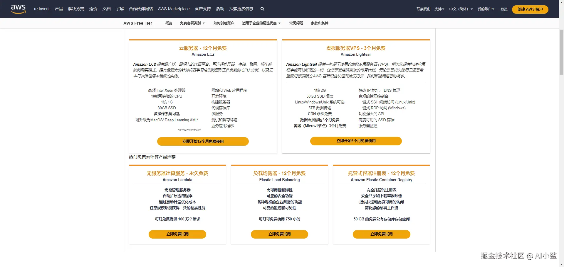
Task: Click the 热门免费云计算产品推荐 heading
Action: (152, 157)
